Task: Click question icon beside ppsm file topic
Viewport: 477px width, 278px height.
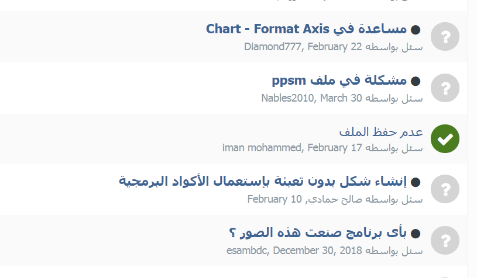Action: tap(445, 88)
